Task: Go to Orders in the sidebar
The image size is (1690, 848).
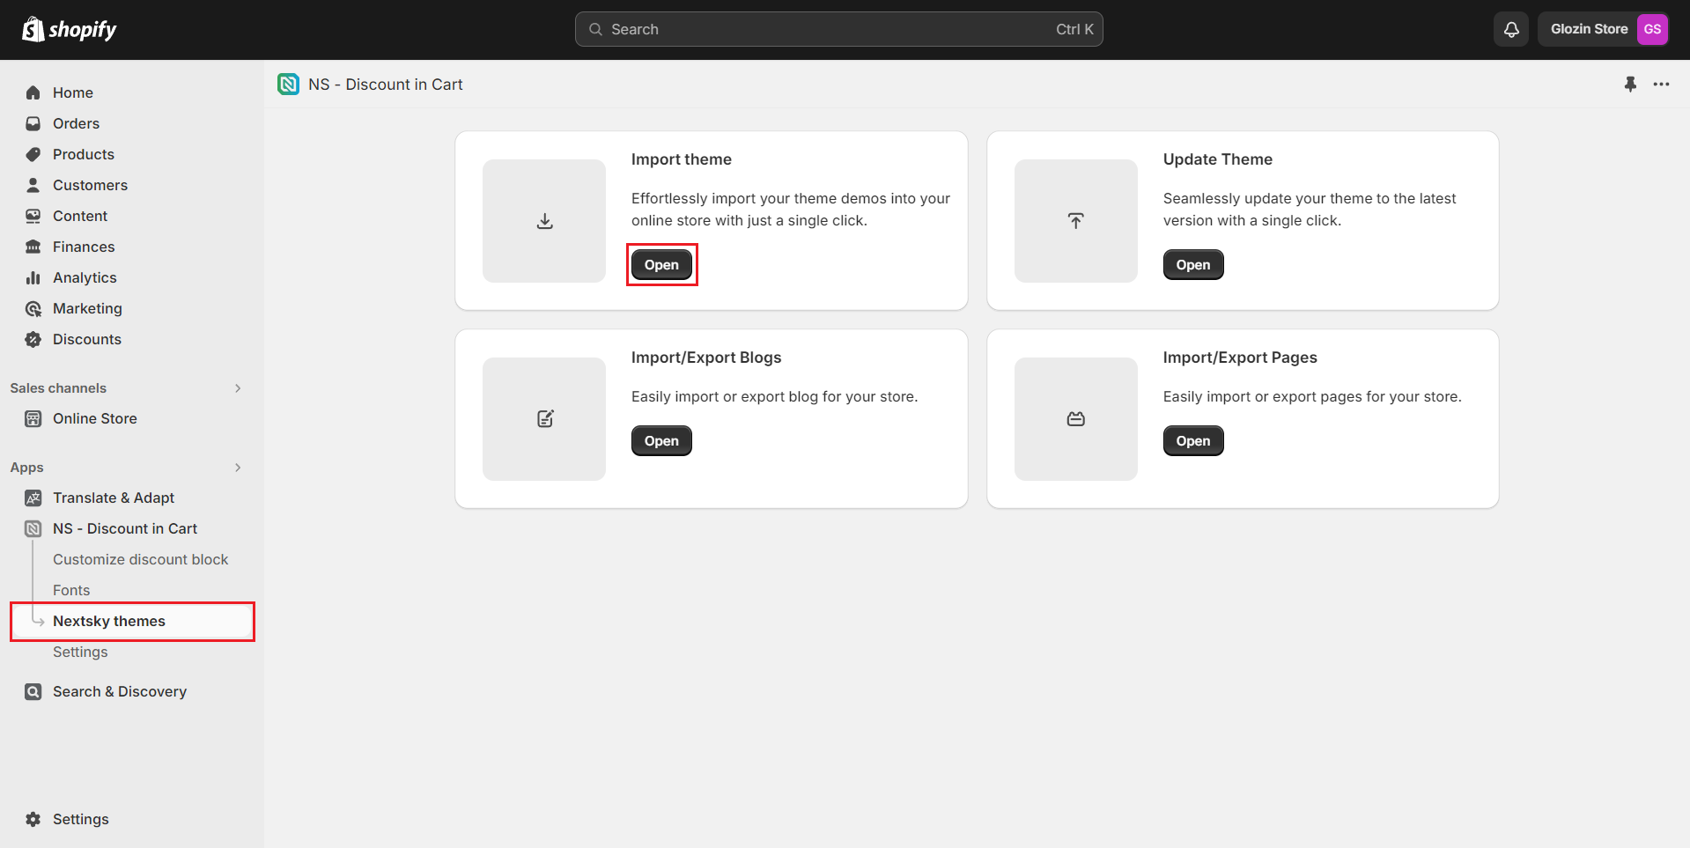Action: pyautogui.click(x=76, y=123)
